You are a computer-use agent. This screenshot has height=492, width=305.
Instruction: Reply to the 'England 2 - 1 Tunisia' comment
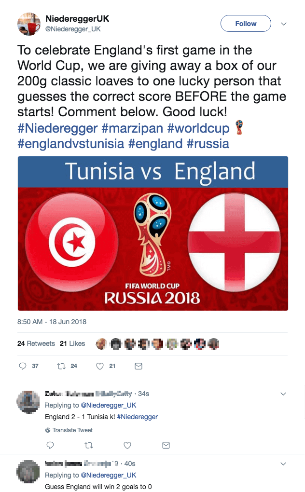pos(50,445)
